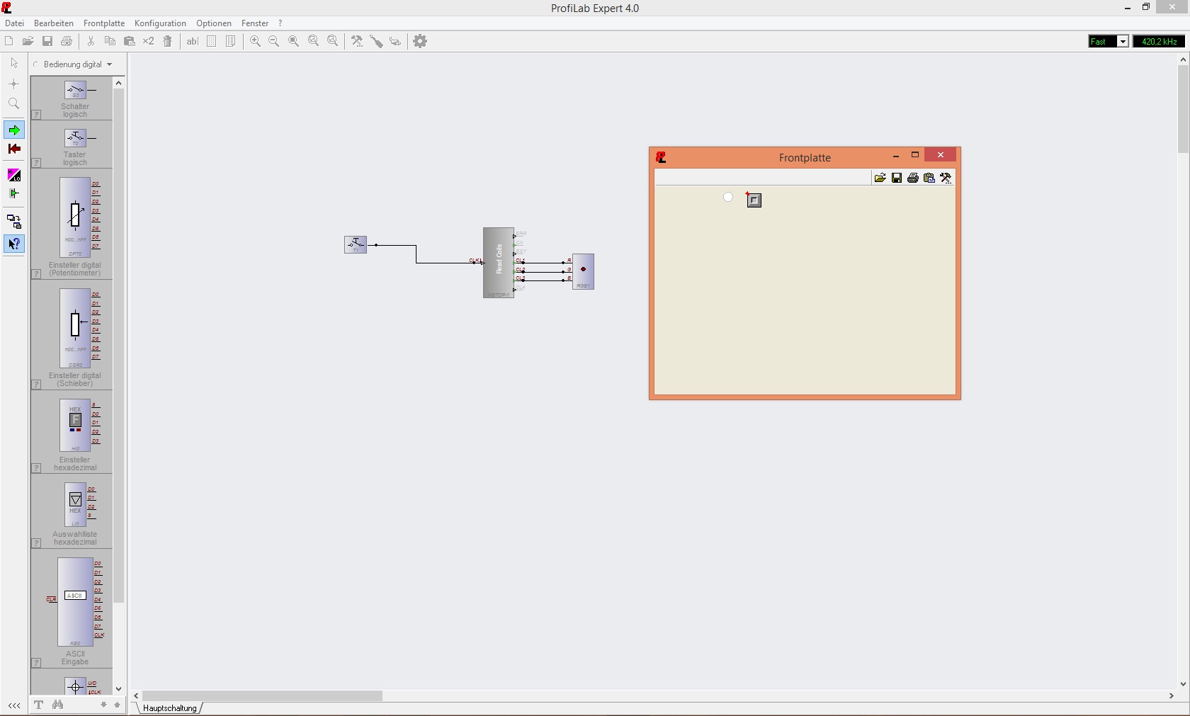Select the magnifier zoom tool in the sidebar

tap(14, 104)
